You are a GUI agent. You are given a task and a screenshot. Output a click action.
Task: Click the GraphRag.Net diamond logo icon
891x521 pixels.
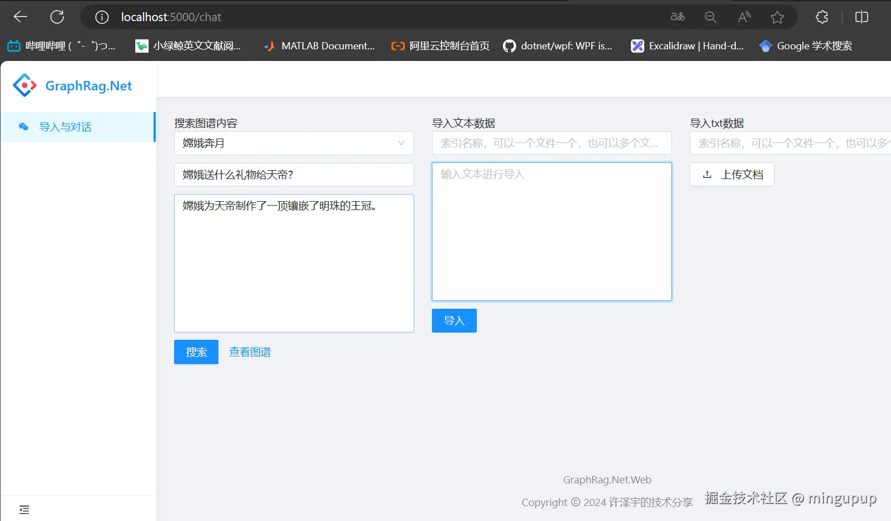25,85
